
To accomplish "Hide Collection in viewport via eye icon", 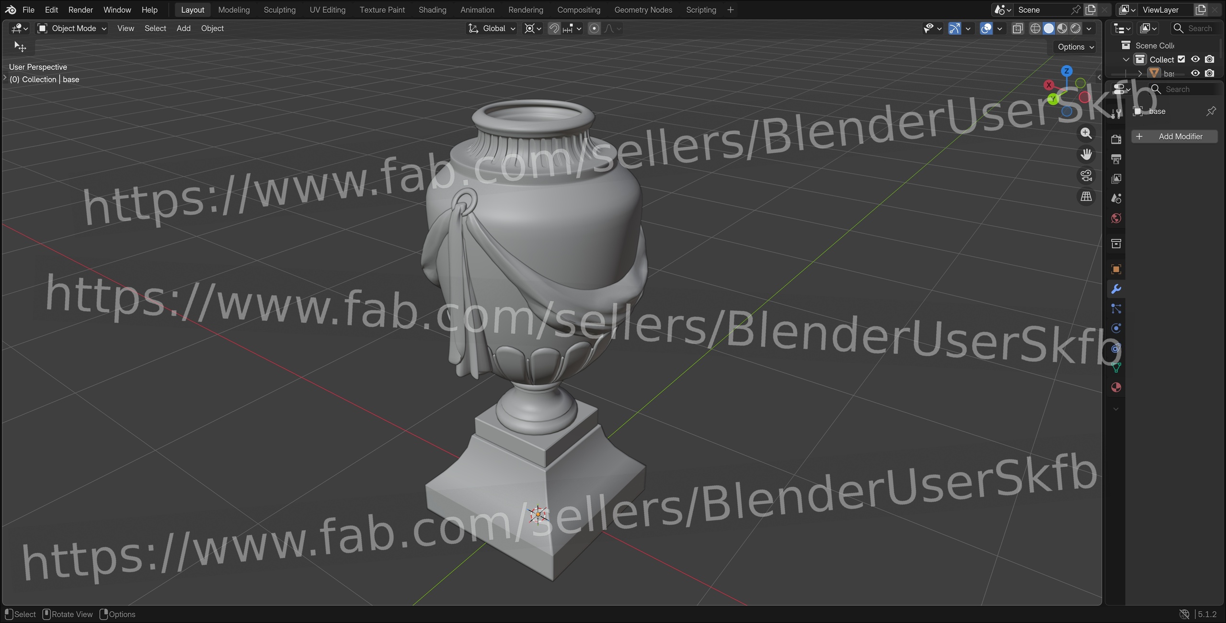I will coord(1195,59).
